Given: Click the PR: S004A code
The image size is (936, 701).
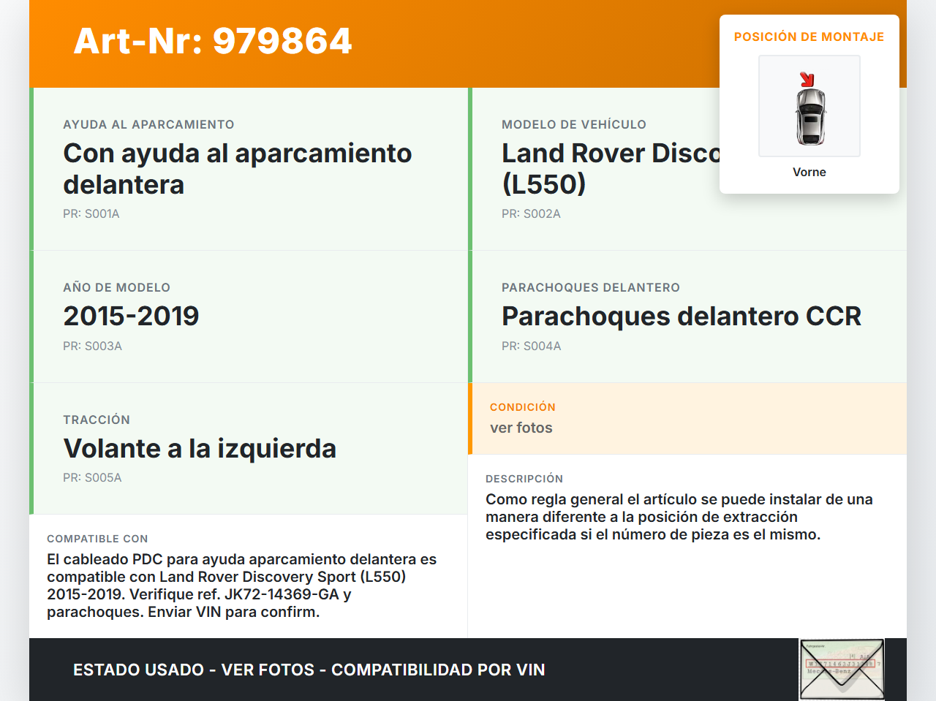Looking at the screenshot, I should [x=531, y=346].
